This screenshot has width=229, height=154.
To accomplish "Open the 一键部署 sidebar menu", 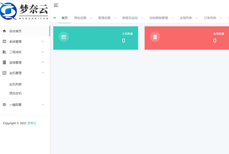I will coord(25,105).
